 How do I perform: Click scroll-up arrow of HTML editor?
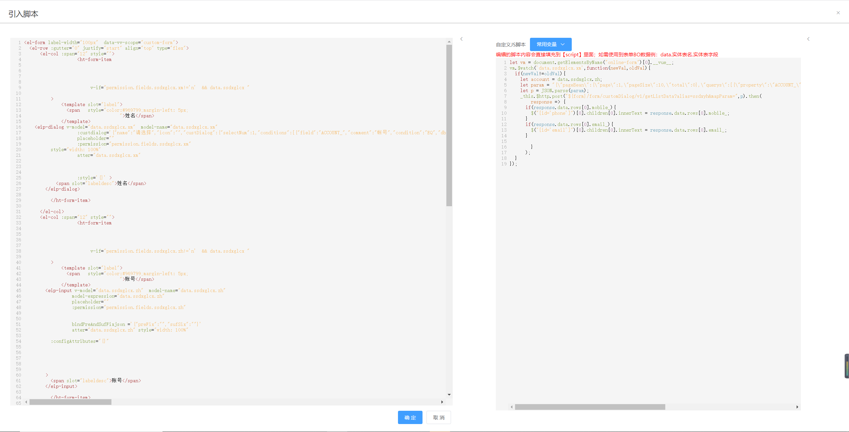click(449, 42)
